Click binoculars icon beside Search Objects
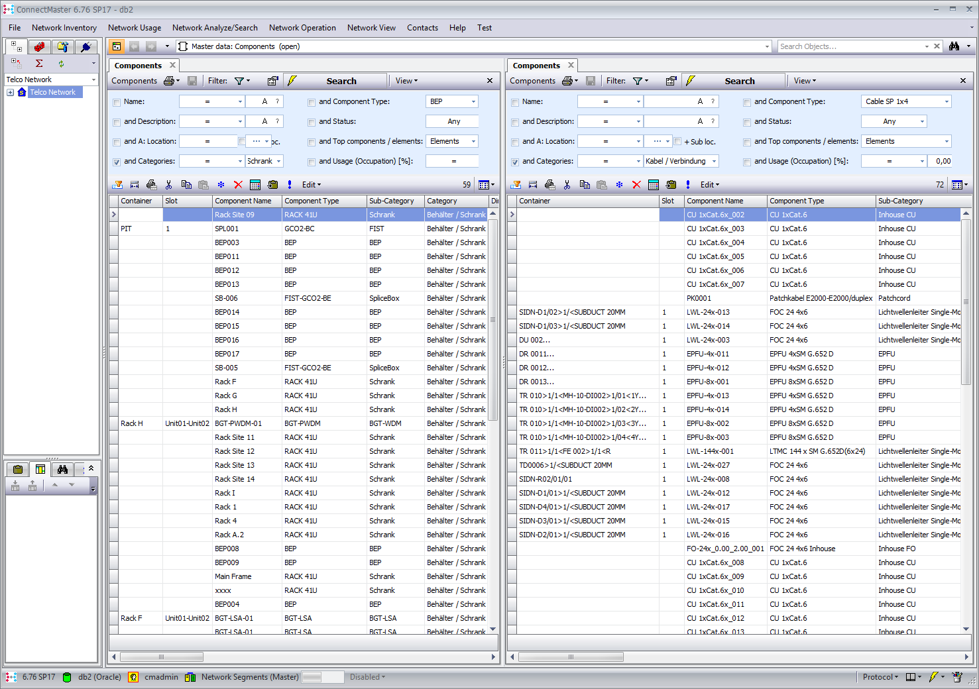 [x=954, y=46]
